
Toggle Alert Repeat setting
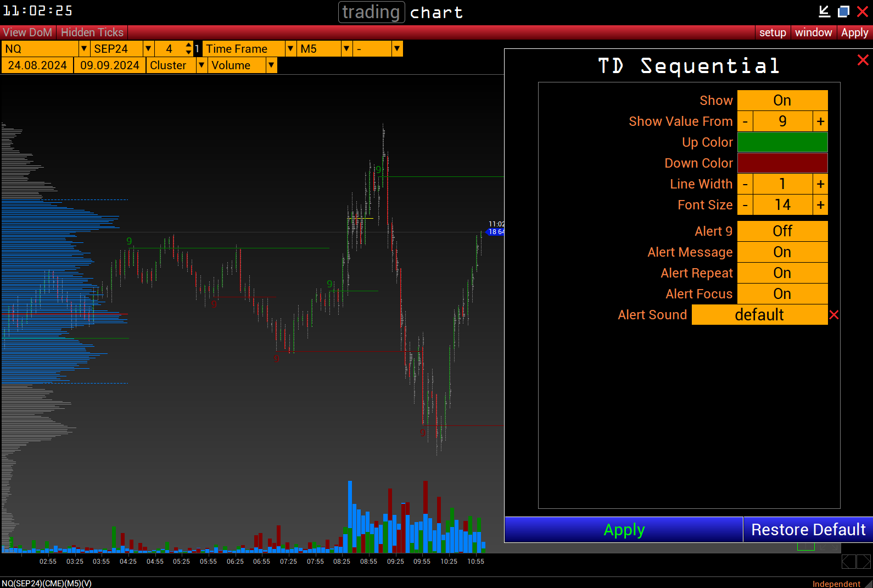(782, 273)
